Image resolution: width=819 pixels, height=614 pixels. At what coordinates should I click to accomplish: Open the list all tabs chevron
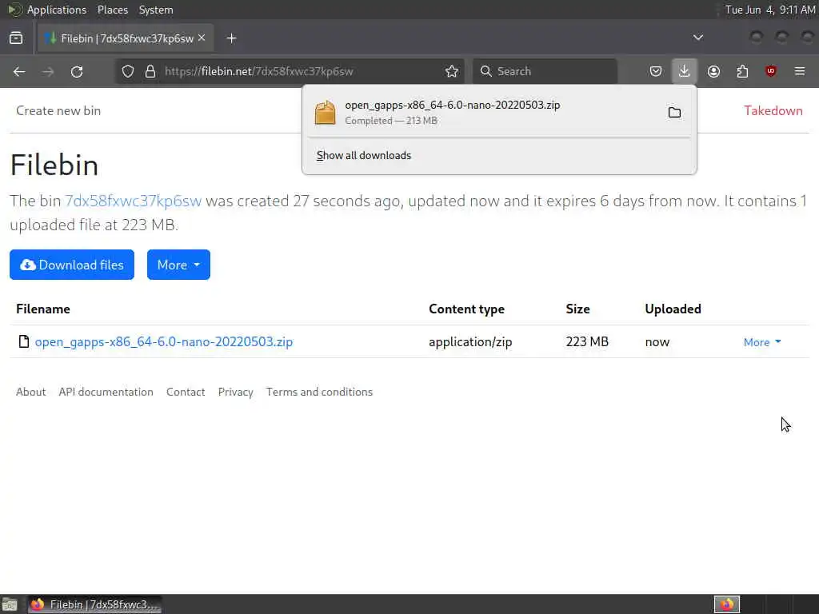point(697,38)
